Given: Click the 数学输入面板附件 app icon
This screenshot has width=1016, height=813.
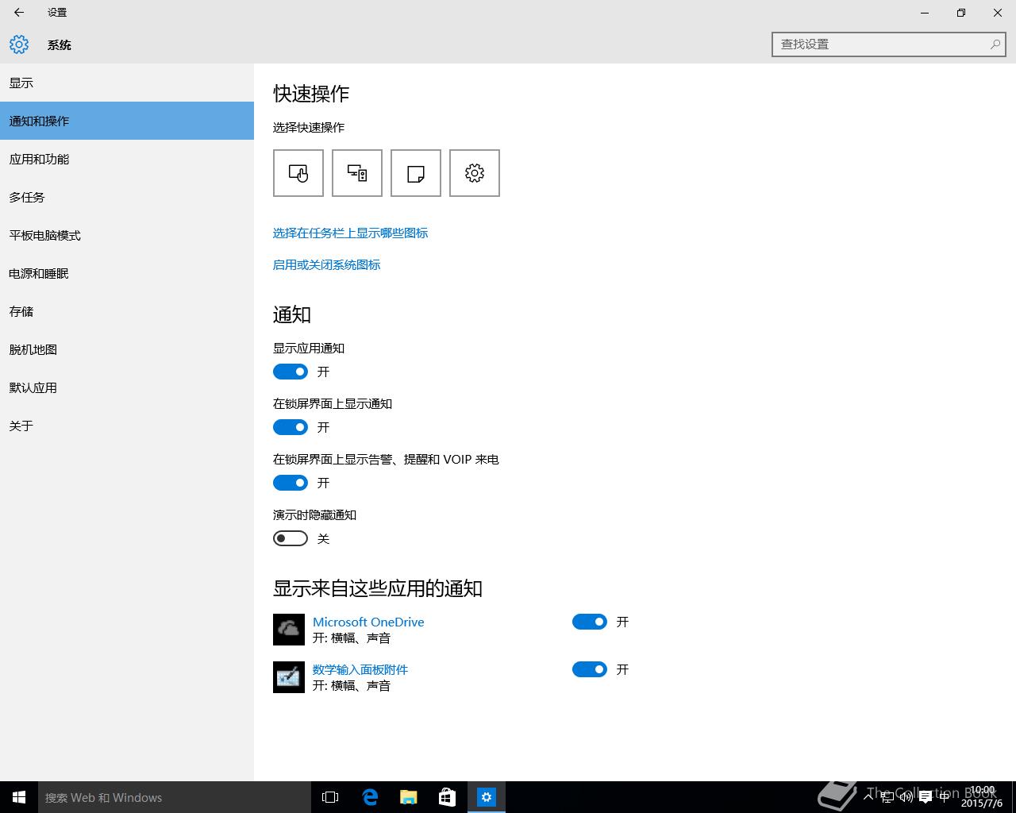Looking at the screenshot, I should click(x=289, y=677).
